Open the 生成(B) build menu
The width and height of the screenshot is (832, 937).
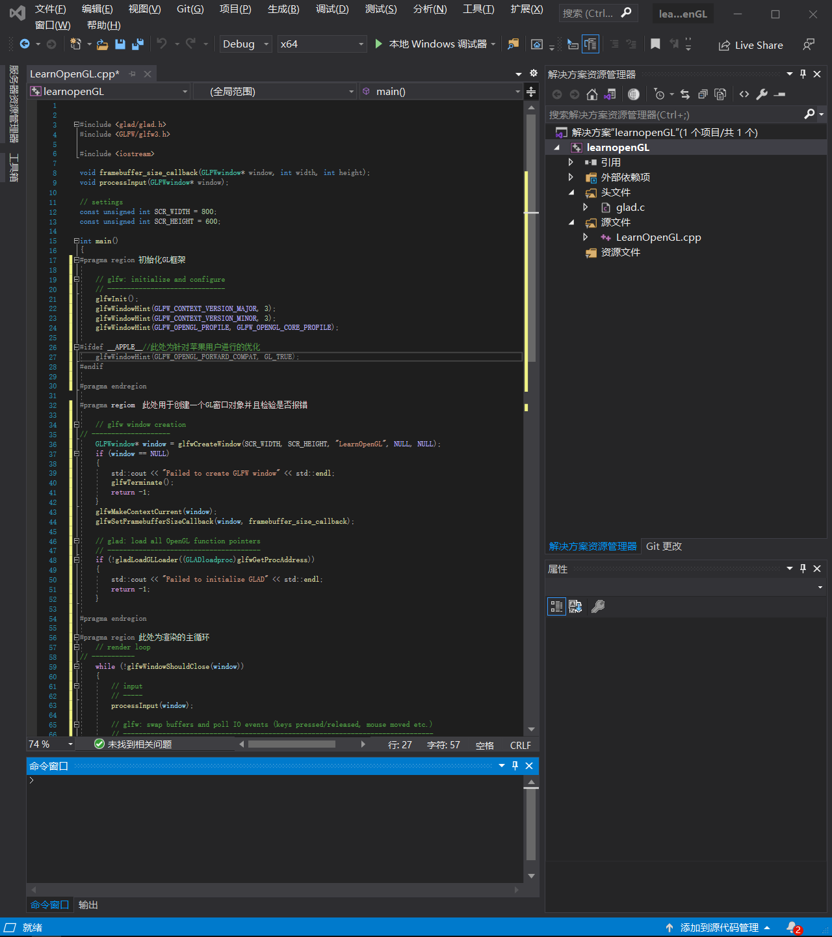pos(283,9)
